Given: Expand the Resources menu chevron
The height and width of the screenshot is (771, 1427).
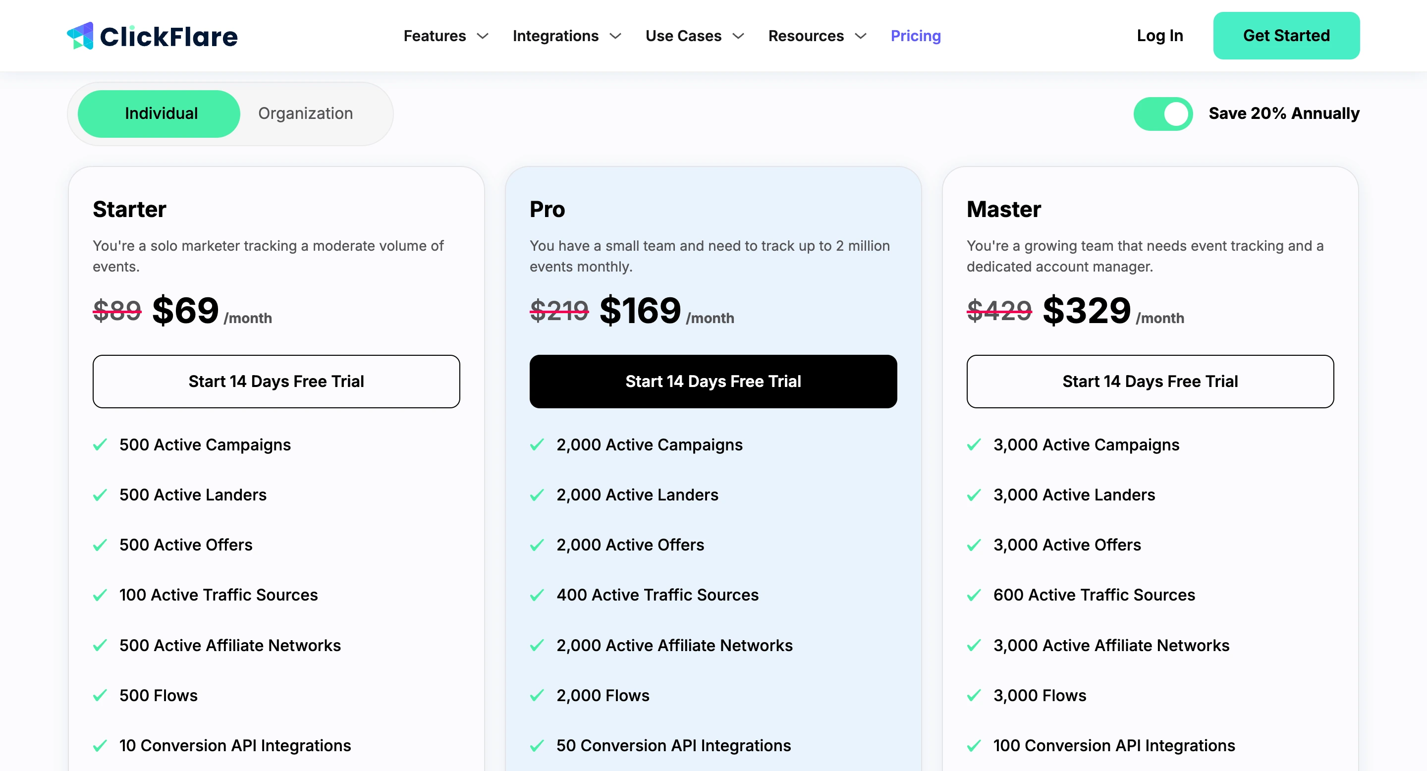Looking at the screenshot, I should click(861, 37).
